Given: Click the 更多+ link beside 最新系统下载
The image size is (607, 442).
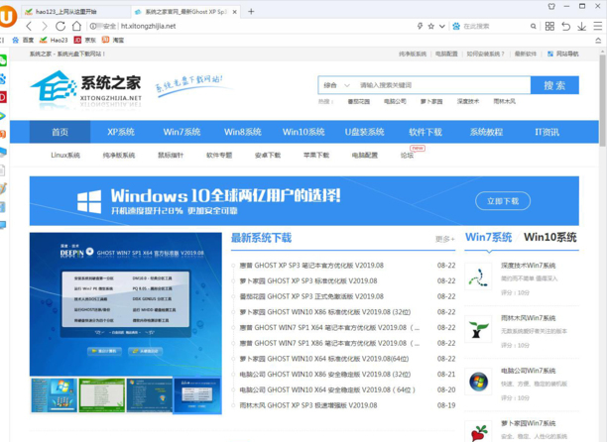Looking at the screenshot, I should [444, 239].
